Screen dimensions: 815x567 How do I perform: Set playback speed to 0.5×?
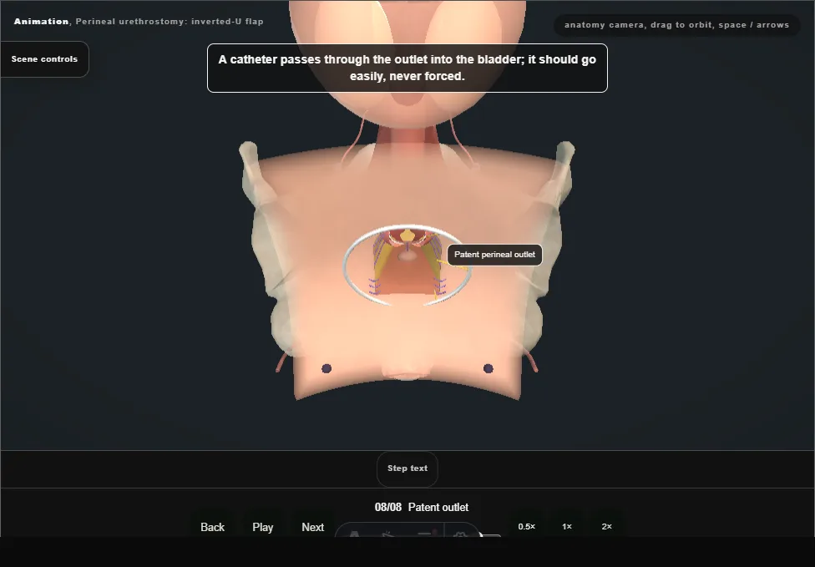(527, 526)
